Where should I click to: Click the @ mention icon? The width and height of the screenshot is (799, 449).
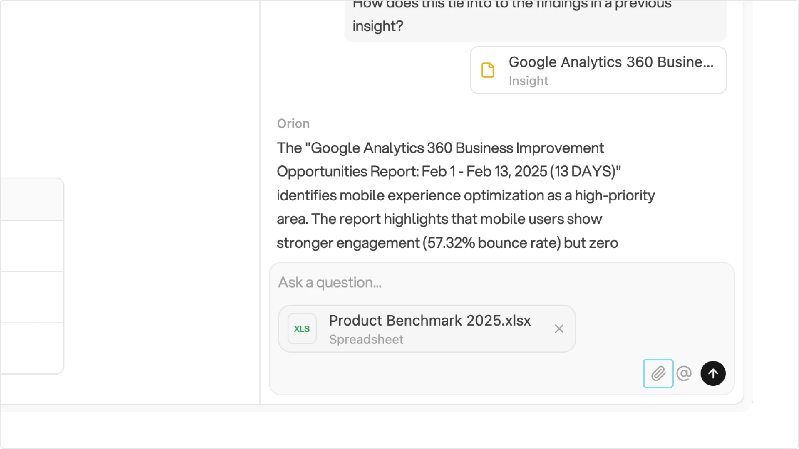point(684,373)
